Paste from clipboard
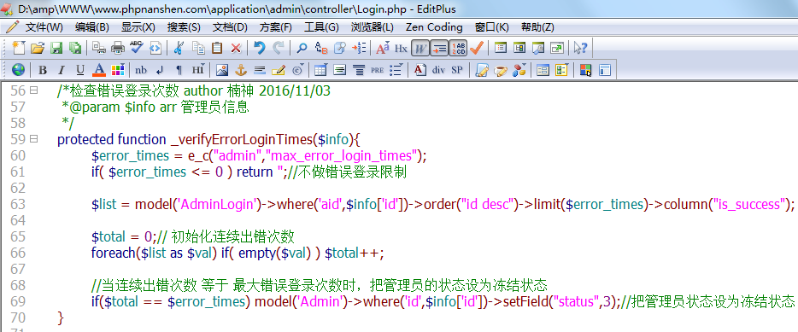 [217, 48]
